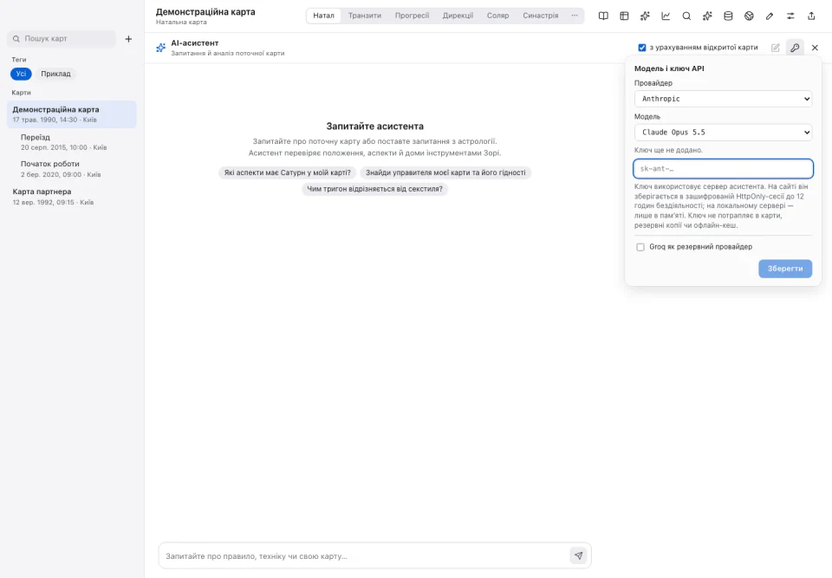Toggle 'з урахуванням відкритої карти' checkbox
This screenshot has width=832, height=578.
[642, 48]
